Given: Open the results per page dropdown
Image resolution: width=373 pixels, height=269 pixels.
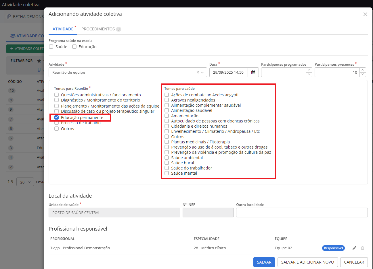Looking at the screenshot, I should [x=25, y=182].
